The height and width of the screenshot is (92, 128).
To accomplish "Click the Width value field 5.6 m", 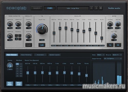I will pos(10,28).
